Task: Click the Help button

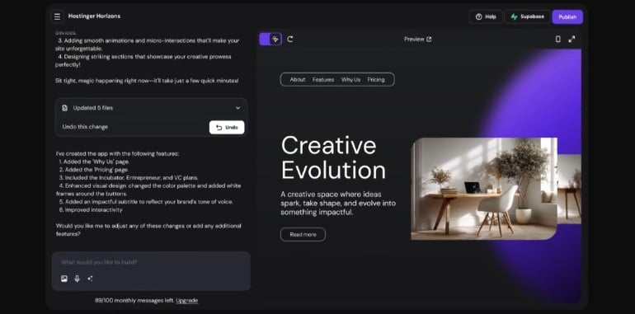Action: [486, 17]
